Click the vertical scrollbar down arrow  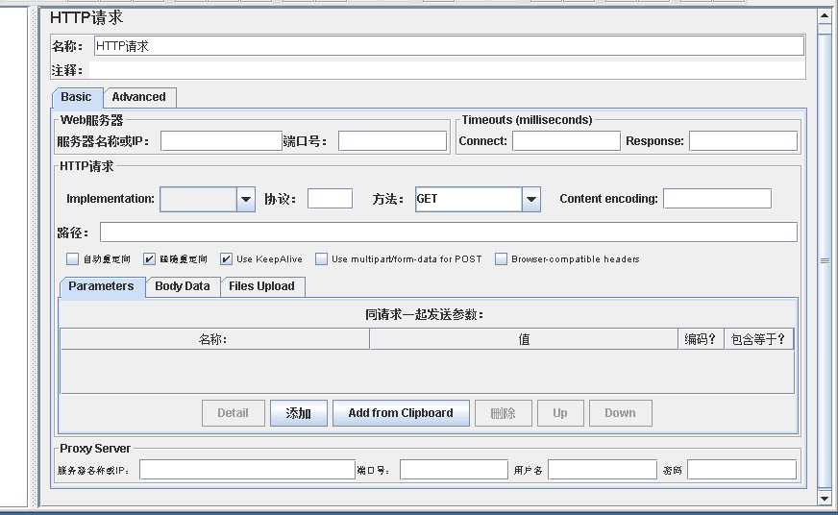pos(824,498)
